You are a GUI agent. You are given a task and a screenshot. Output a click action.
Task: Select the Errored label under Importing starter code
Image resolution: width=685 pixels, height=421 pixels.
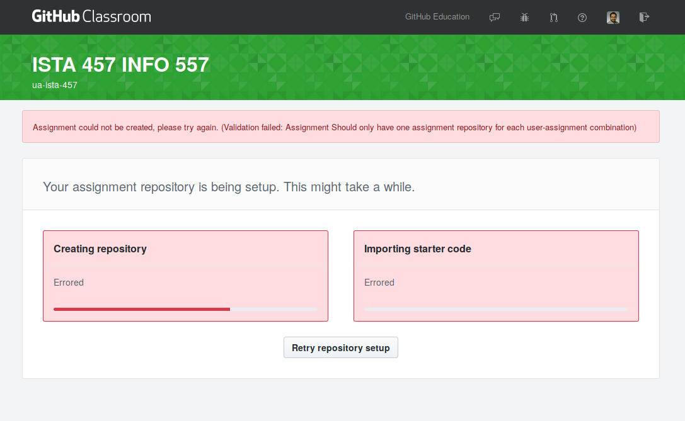[x=379, y=282]
